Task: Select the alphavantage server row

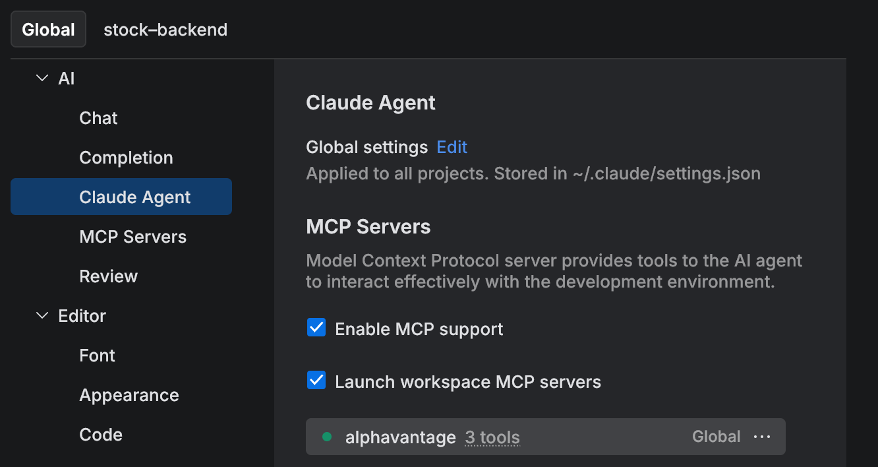Action: [x=593, y=437]
